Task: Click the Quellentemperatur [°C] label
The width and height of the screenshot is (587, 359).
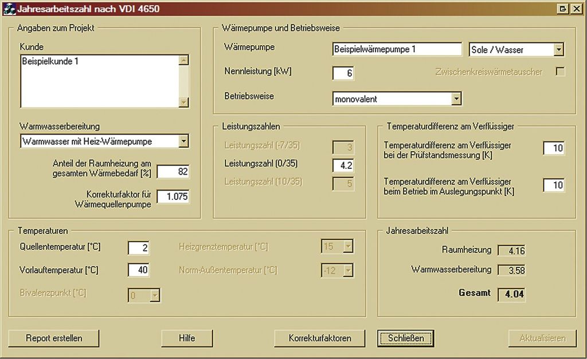Action: [x=60, y=247]
